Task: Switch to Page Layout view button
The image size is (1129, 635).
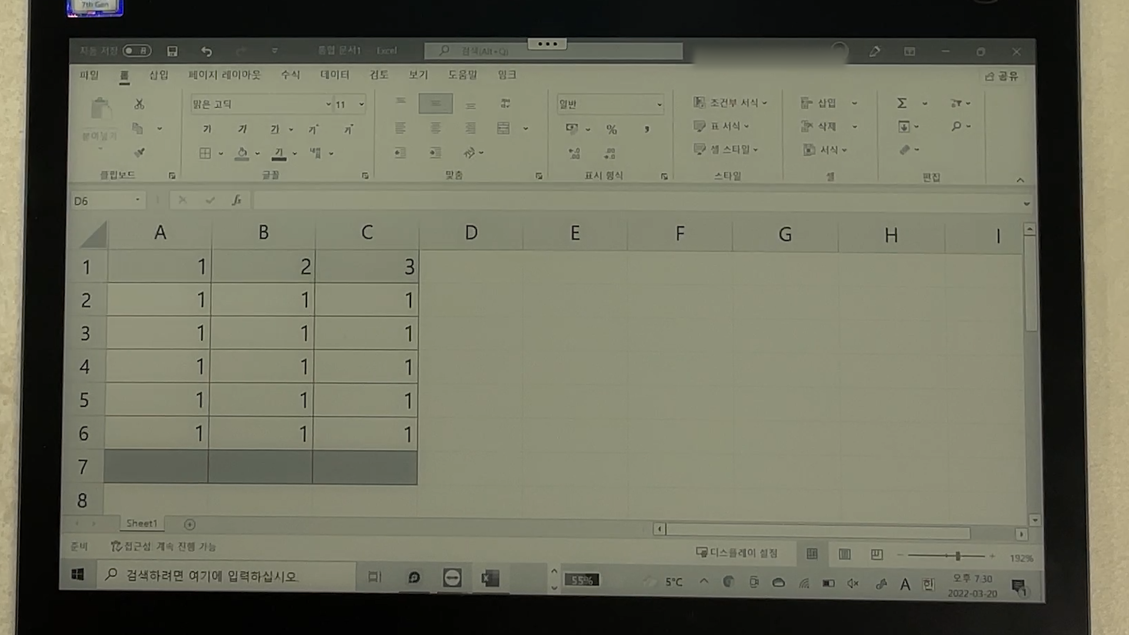Action: (844, 554)
